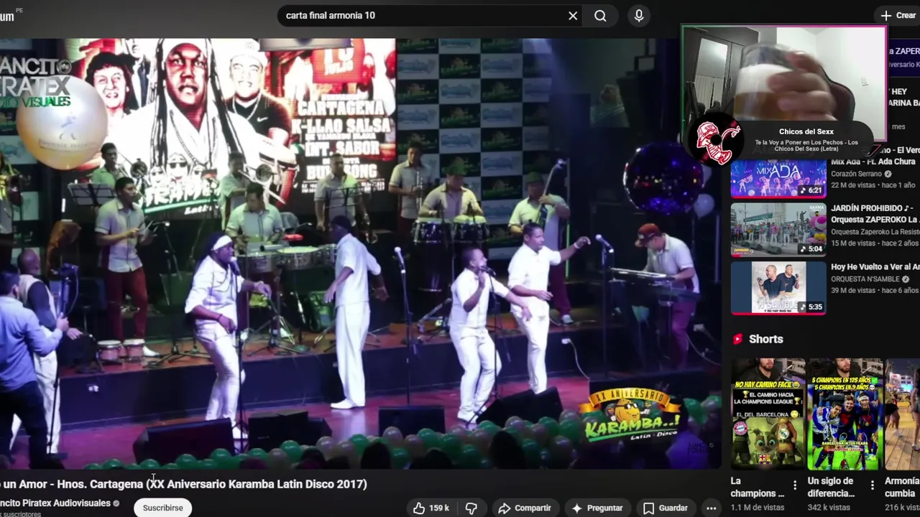Screen dimensions: 920x517
Task: Click the video title 'Amor - Hnos. Cartagena'
Action: pyautogui.click(x=183, y=484)
